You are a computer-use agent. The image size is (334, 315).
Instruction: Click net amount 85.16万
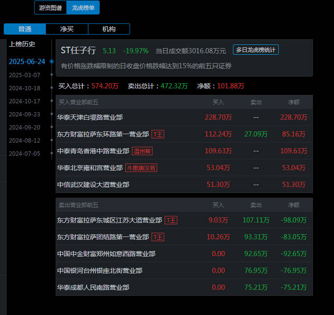tap(293, 134)
